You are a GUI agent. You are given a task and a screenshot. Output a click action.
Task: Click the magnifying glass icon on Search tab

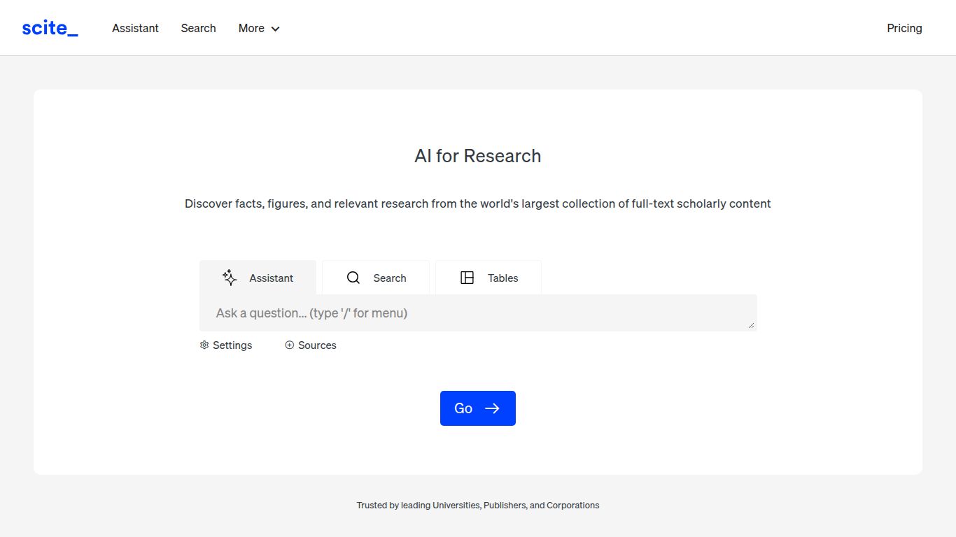click(x=353, y=278)
